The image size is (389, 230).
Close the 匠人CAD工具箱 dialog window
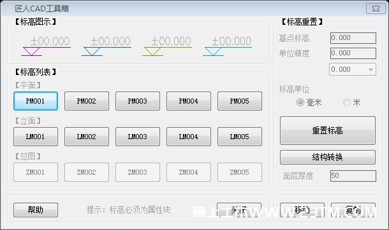point(376,9)
